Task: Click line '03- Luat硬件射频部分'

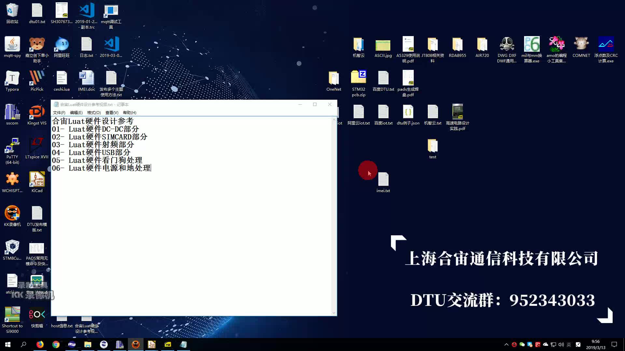Action: [93, 145]
